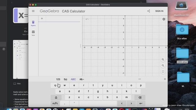196x110 pixels.
Task: Click the share icon in header
Action: pyautogui.click(x=149, y=11)
